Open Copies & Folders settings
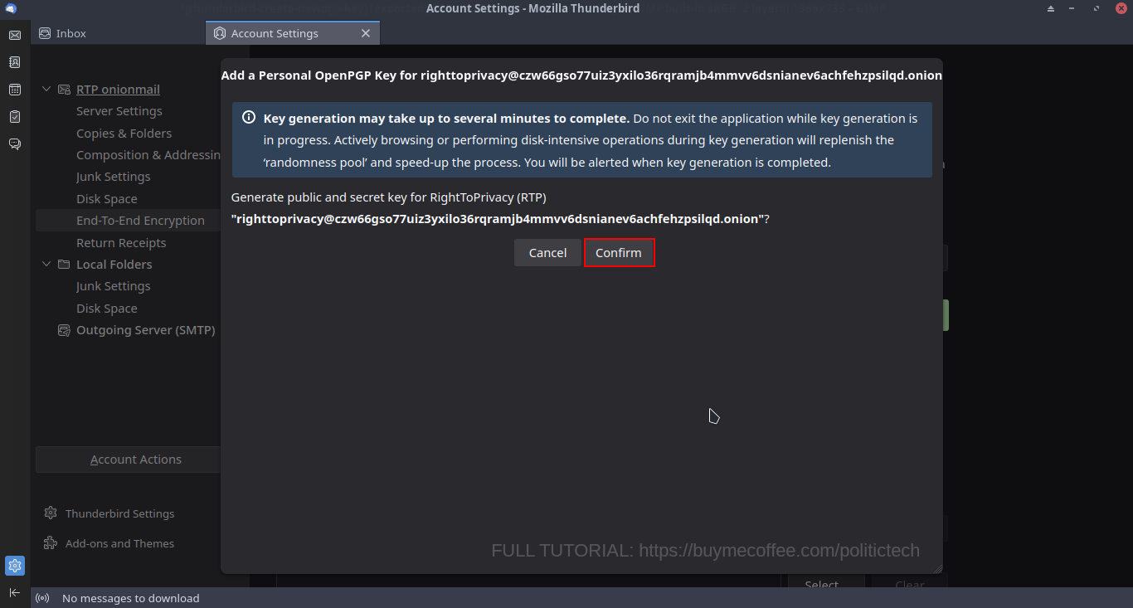 click(124, 134)
